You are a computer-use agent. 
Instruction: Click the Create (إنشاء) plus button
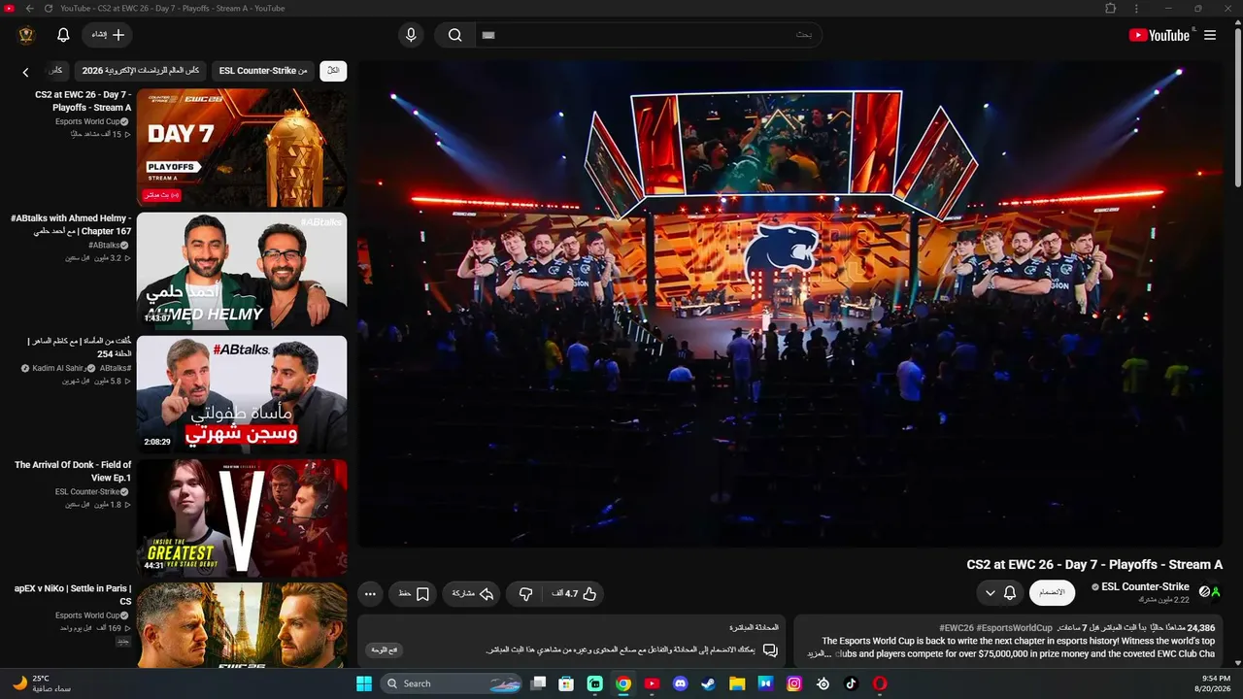[107, 35]
